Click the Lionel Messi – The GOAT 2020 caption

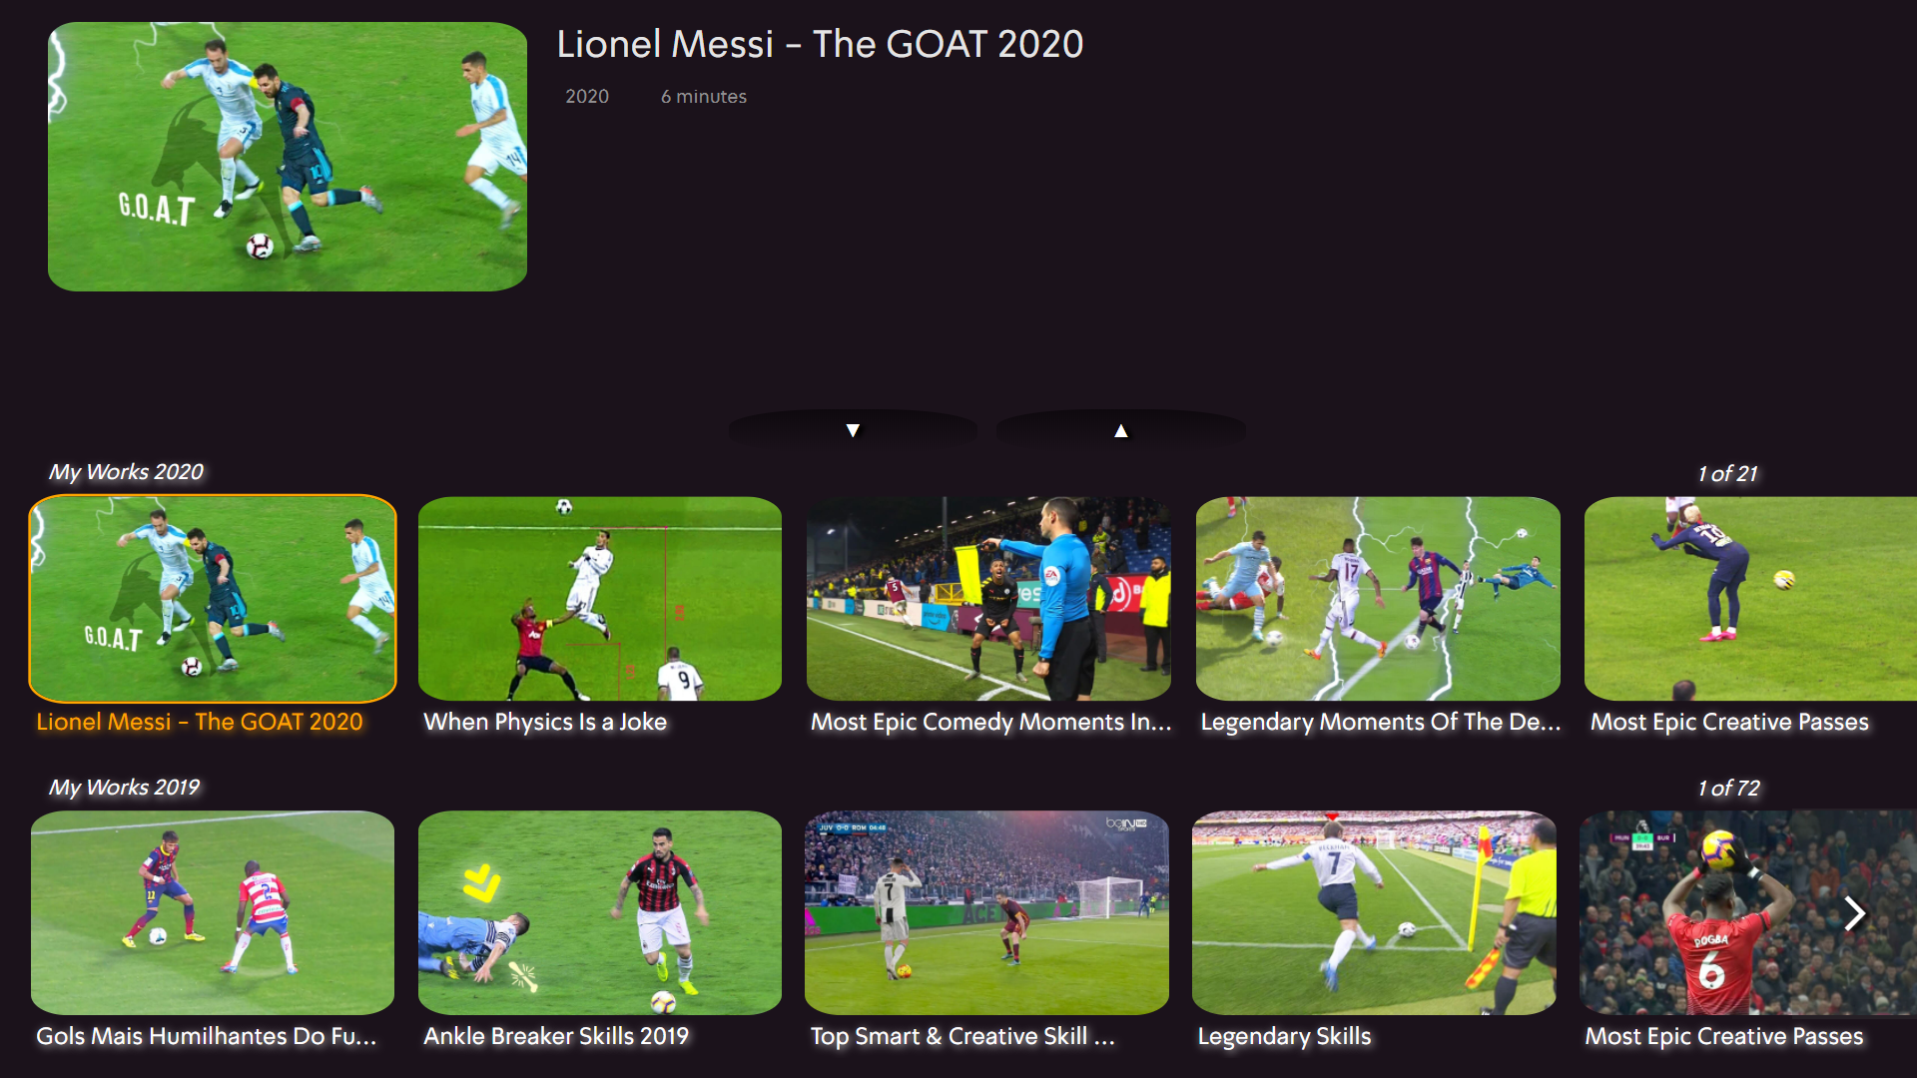click(x=200, y=722)
